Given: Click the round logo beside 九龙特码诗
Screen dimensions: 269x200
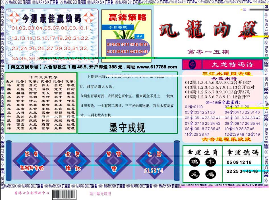Looking at the screenshot, I should [192, 64].
